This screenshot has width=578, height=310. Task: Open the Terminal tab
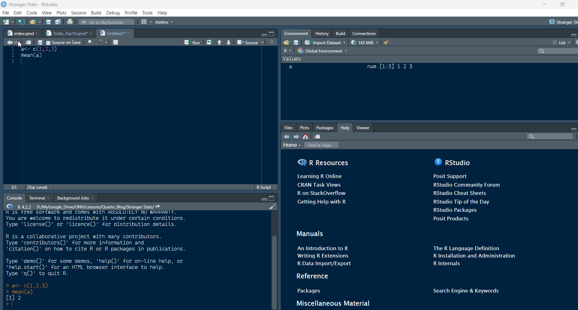click(37, 198)
